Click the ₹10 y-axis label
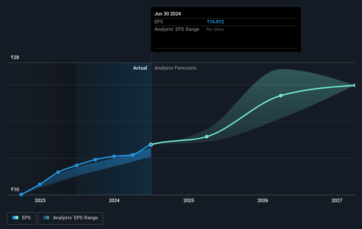The image size is (362, 229). click(x=15, y=189)
